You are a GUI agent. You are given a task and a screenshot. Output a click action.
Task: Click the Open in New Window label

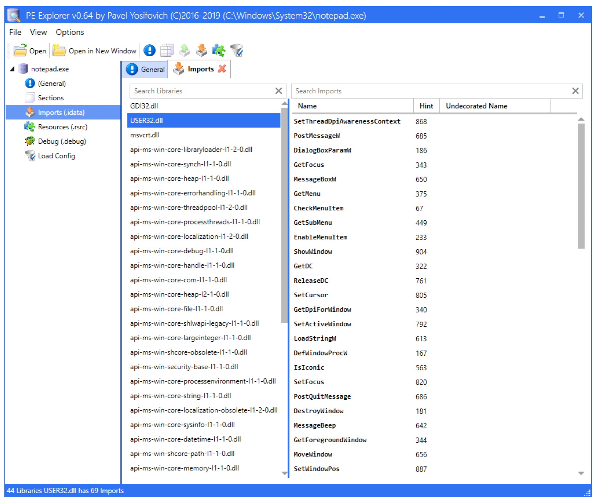tap(102, 51)
